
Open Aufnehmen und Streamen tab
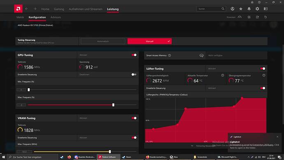tap(86, 9)
